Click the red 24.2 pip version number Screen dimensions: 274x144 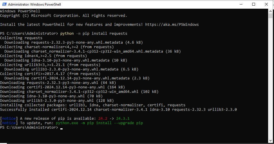tap(103, 119)
